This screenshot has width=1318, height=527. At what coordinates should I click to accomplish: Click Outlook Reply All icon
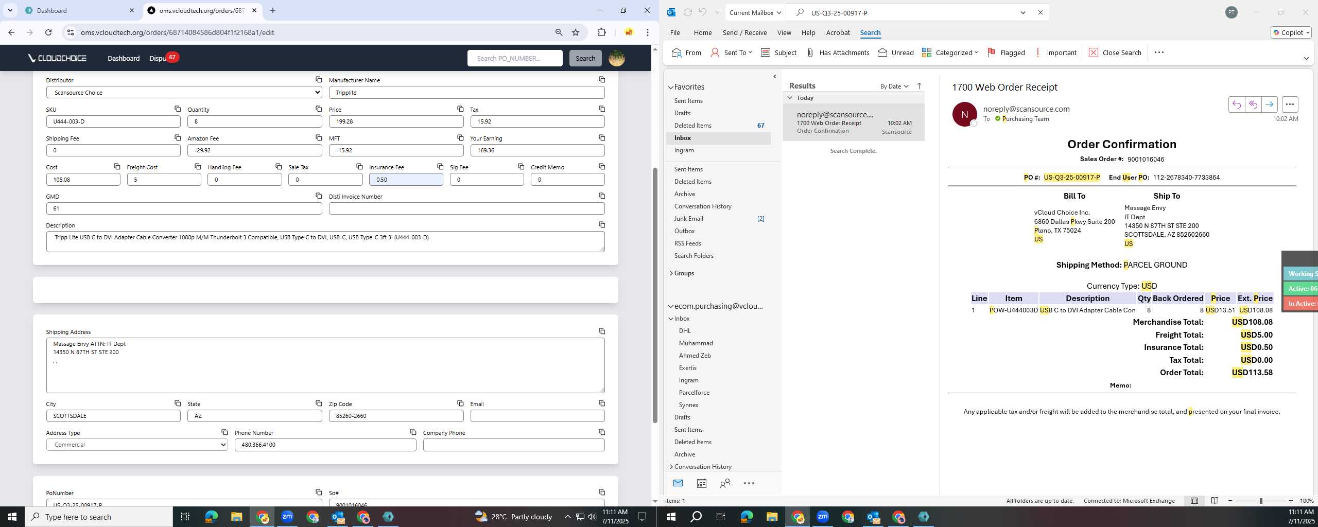click(x=1253, y=104)
